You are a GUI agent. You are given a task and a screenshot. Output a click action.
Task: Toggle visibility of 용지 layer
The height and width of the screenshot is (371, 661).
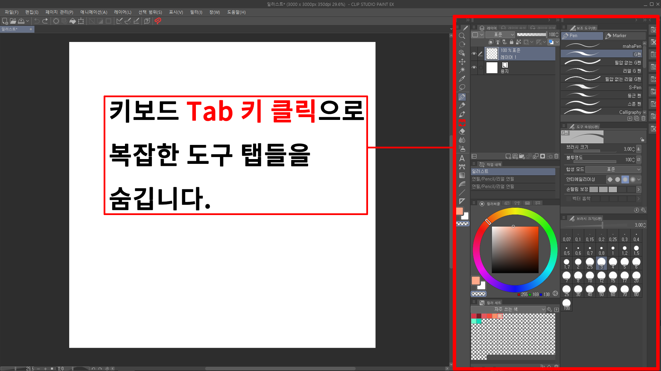coord(474,67)
